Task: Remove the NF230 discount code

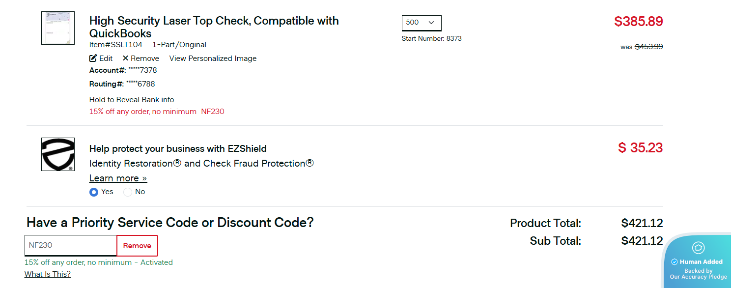Action: [137, 246]
